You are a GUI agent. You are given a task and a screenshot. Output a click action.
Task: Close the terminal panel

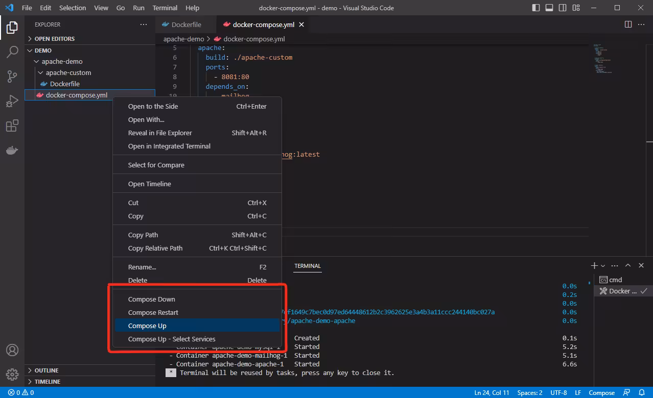tap(641, 266)
